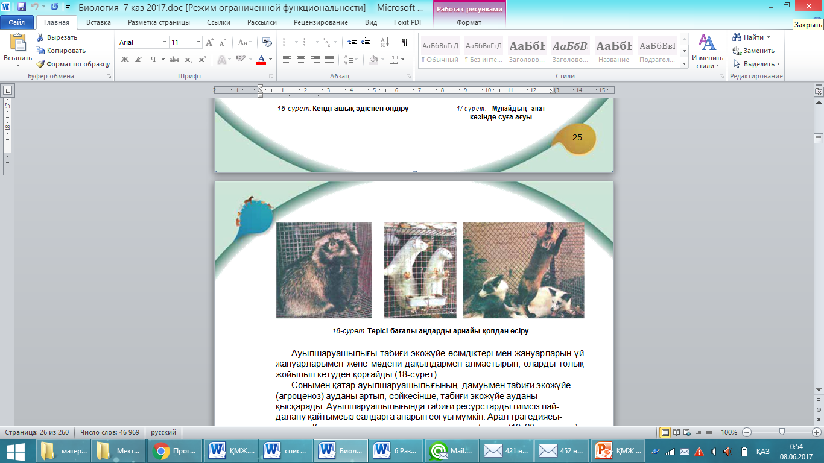824x463 pixels.
Task: Apply the red font color
Action: 261,60
